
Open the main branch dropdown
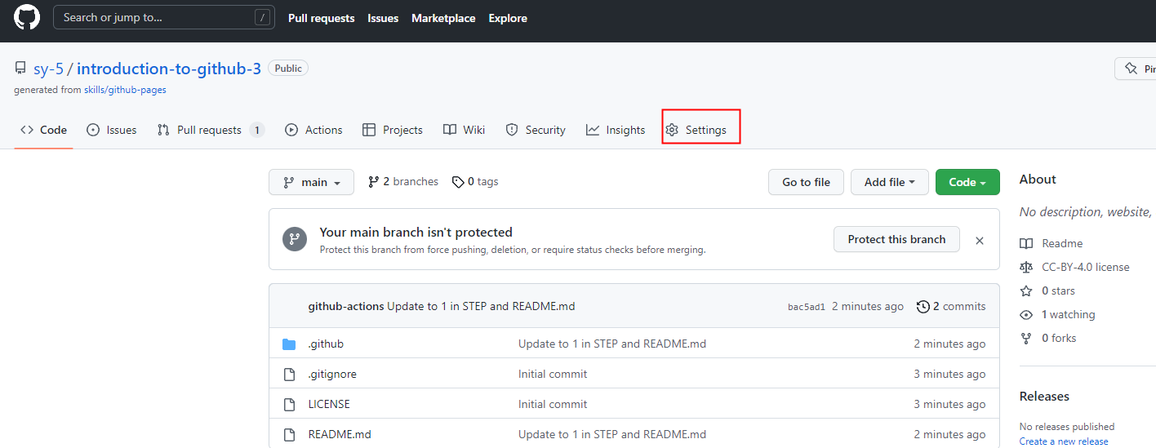311,182
